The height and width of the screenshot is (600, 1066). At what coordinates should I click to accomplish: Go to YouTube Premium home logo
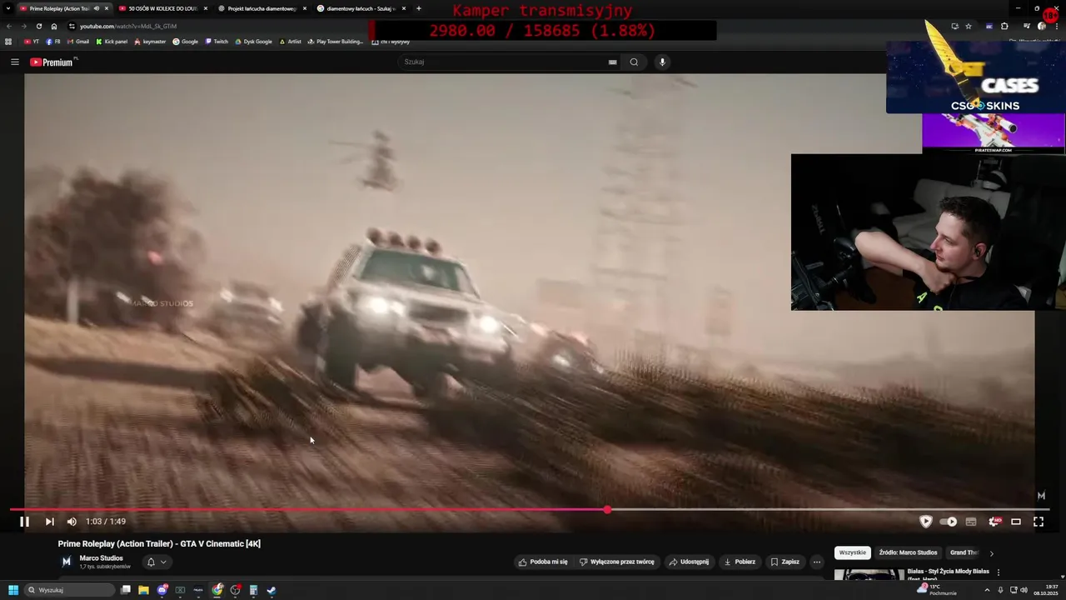[53, 62]
